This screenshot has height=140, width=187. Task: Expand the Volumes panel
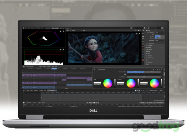(148, 52)
